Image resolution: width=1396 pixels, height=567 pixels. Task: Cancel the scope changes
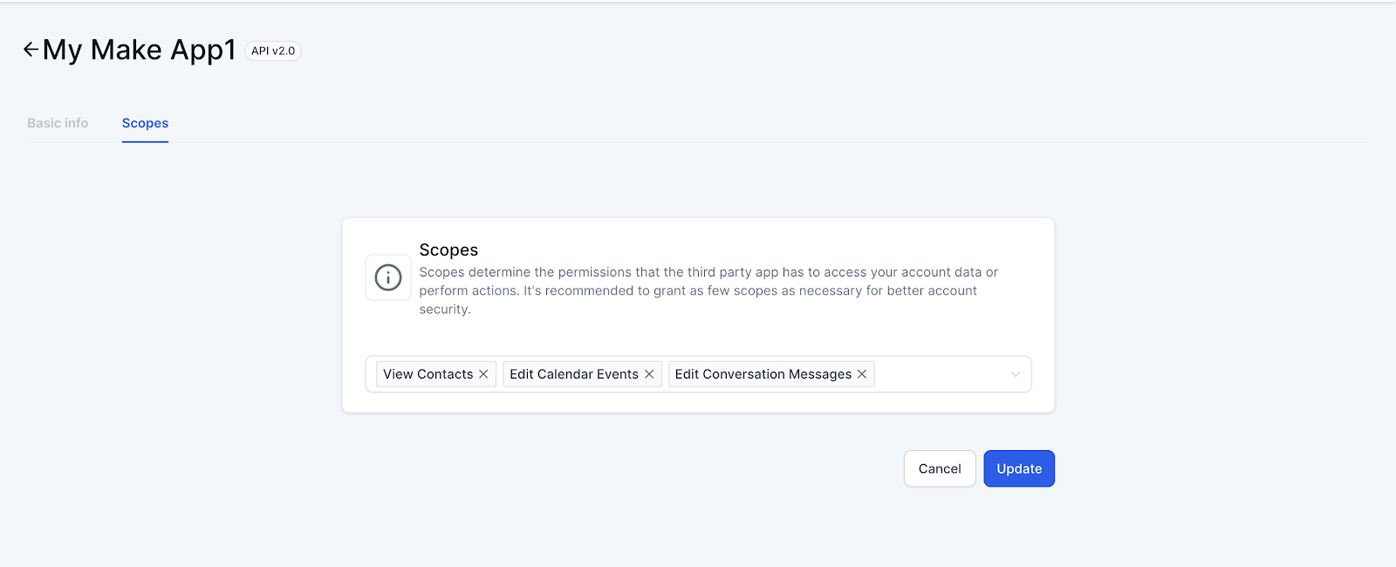point(940,468)
